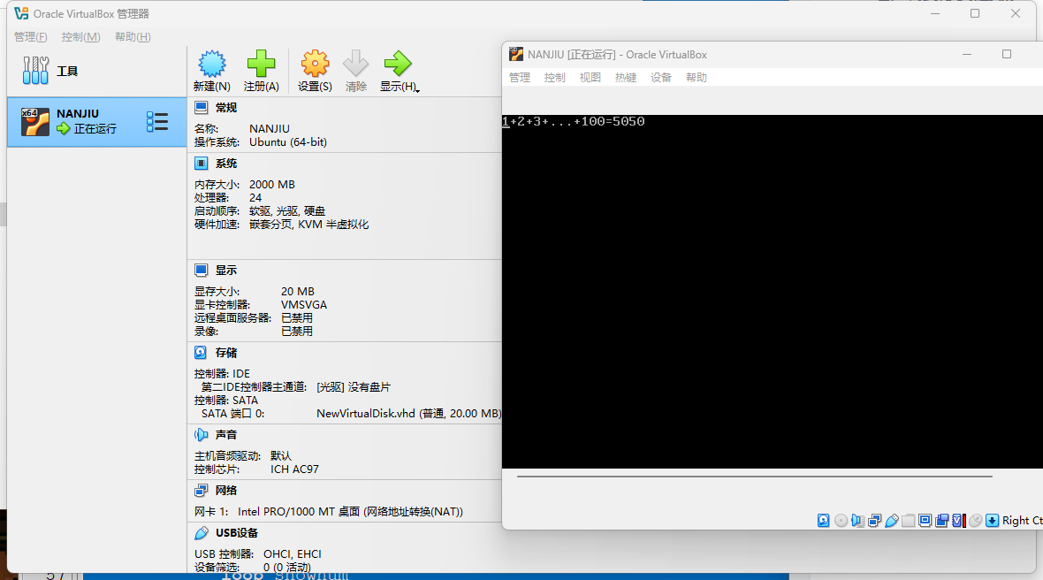This screenshot has width=1043, height=580.
Task: Click mouse integration icon in VM status bar
Action: pyautogui.click(x=975, y=520)
